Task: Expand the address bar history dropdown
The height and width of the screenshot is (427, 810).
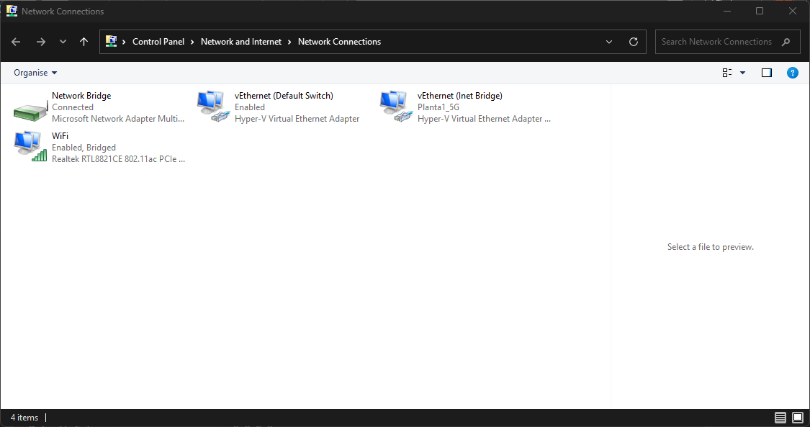Action: click(x=609, y=42)
